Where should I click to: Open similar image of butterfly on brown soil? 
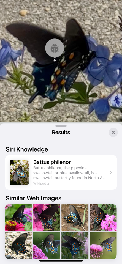tap(75, 217)
